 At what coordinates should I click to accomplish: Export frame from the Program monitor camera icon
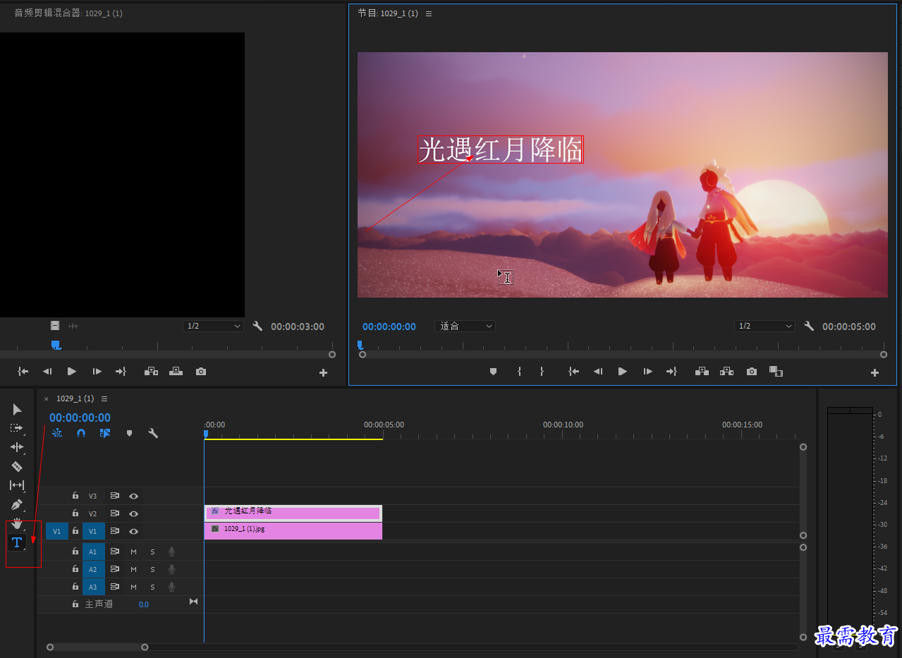(x=752, y=372)
